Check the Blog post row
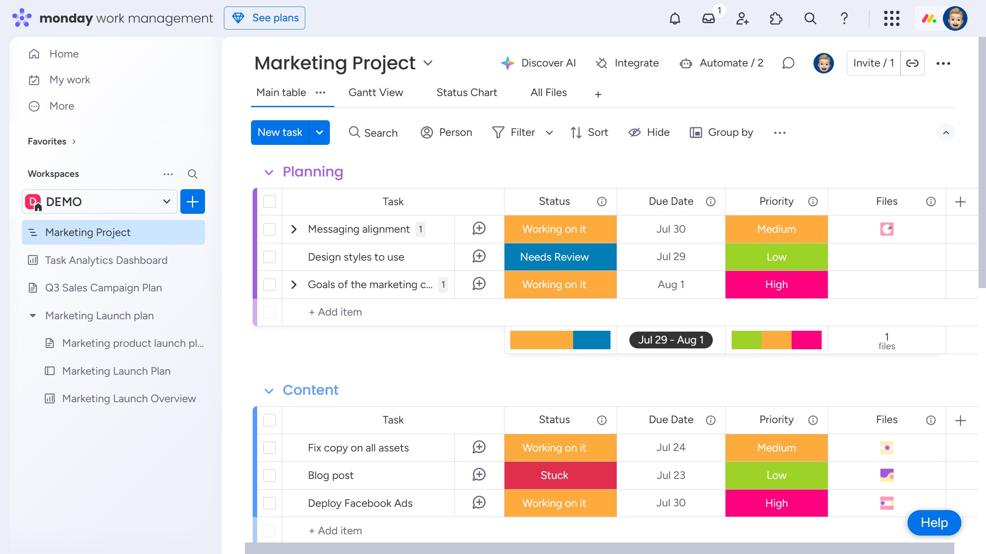This screenshot has width=986, height=554. [270, 475]
